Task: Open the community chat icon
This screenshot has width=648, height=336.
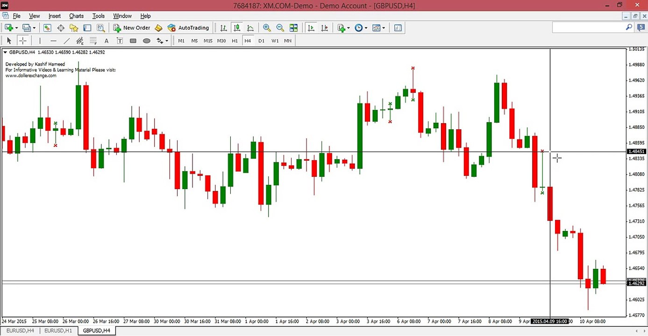Action: click(x=640, y=28)
